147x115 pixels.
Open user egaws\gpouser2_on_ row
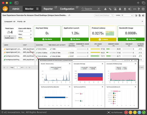click(14, 52)
